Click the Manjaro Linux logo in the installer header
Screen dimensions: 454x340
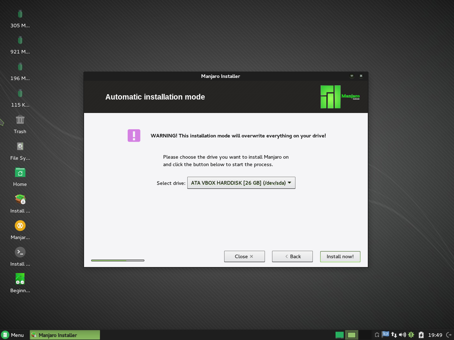pos(340,97)
